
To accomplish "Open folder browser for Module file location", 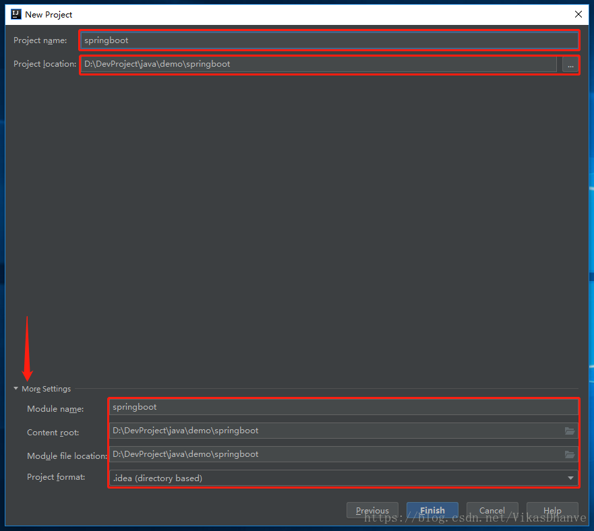I will 569,454.
